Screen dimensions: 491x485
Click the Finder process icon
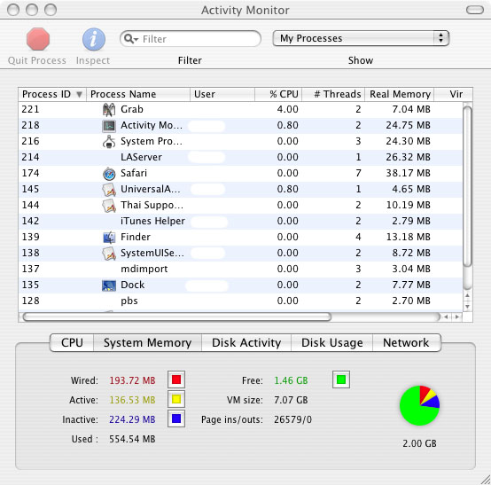(x=109, y=237)
